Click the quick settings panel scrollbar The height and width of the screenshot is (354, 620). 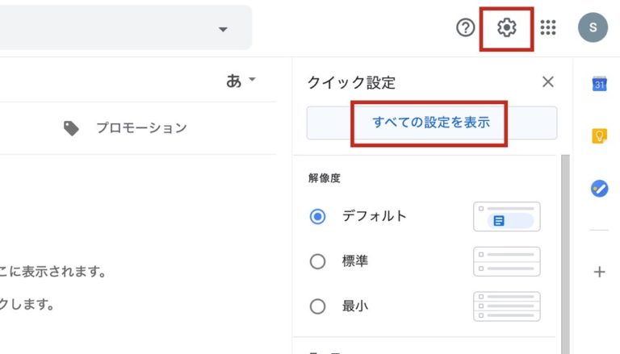(x=565, y=242)
